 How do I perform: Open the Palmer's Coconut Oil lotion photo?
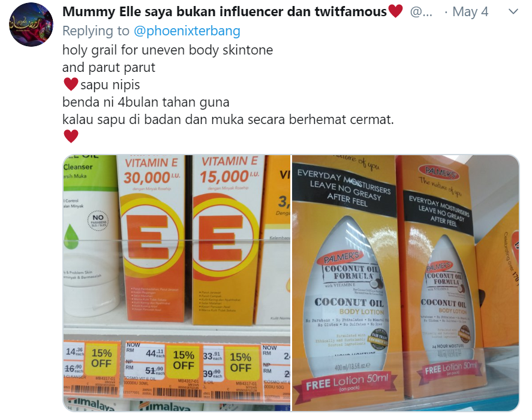405,283
